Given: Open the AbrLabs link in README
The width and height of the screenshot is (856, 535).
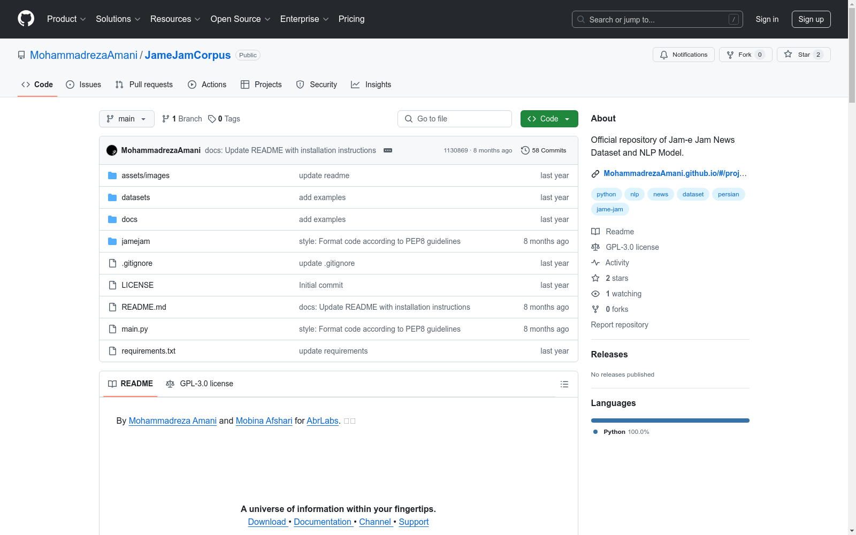Looking at the screenshot, I should [x=323, y=421].
